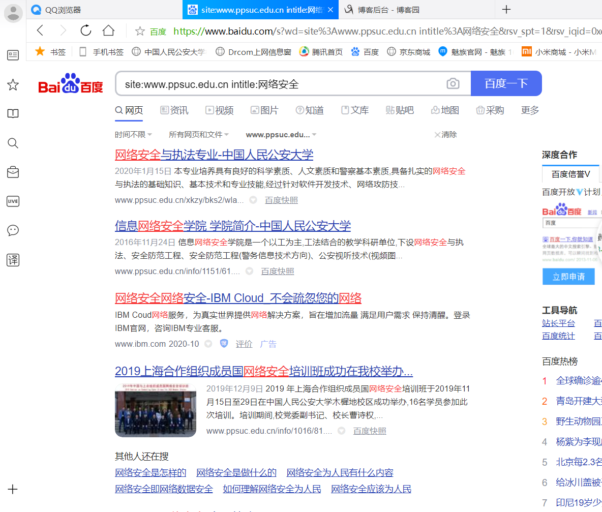
Task: Select the 采购 search category
Action: point(490,110)
